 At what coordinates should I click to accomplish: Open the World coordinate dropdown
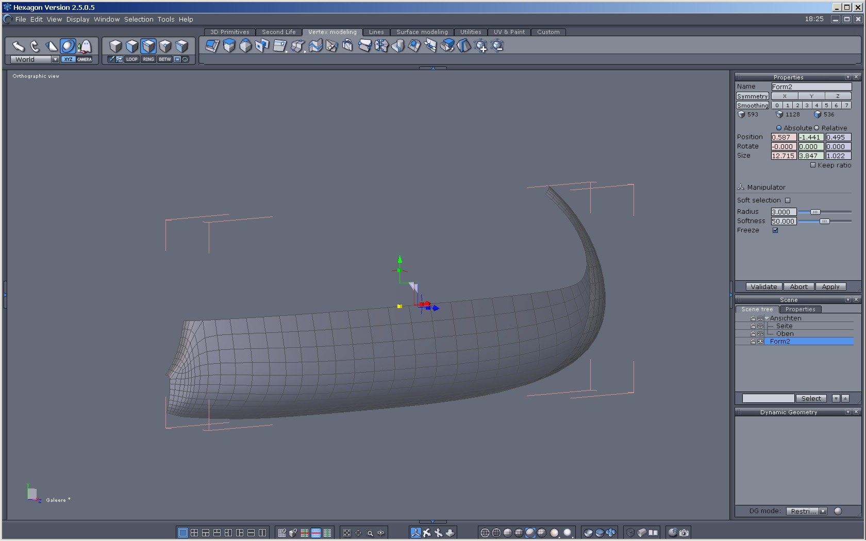[x=55, y=59]
